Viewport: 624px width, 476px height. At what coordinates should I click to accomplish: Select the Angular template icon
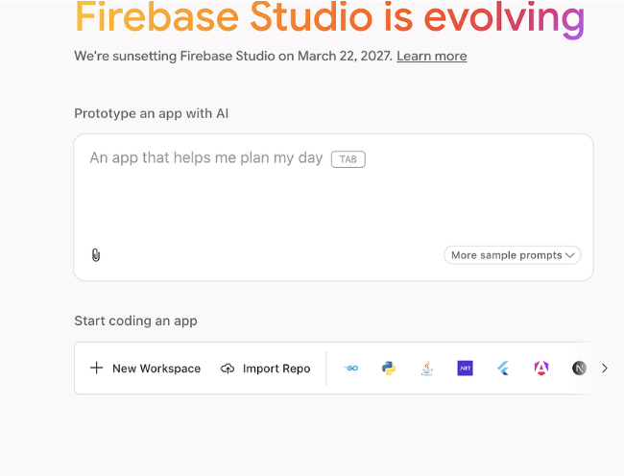point(540,369)
